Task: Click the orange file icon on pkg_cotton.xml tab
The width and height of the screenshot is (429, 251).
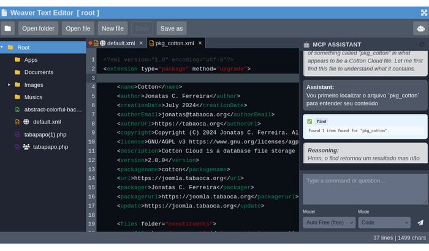Action: pyautogui.click(x=151, y=43)
